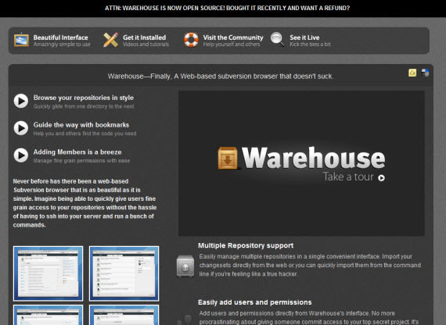Click the pencil and ruler icon
446x325 pixels.
pyautogui.click(x=110, y=40)
